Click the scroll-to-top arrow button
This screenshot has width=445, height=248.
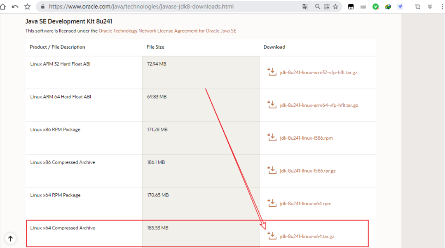(10, 239)
